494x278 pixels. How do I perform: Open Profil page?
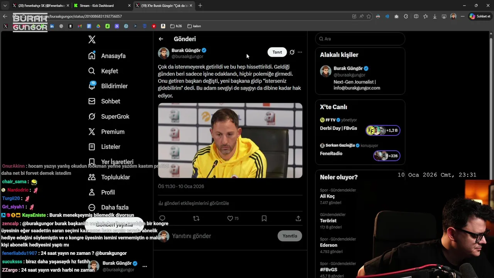101,192
